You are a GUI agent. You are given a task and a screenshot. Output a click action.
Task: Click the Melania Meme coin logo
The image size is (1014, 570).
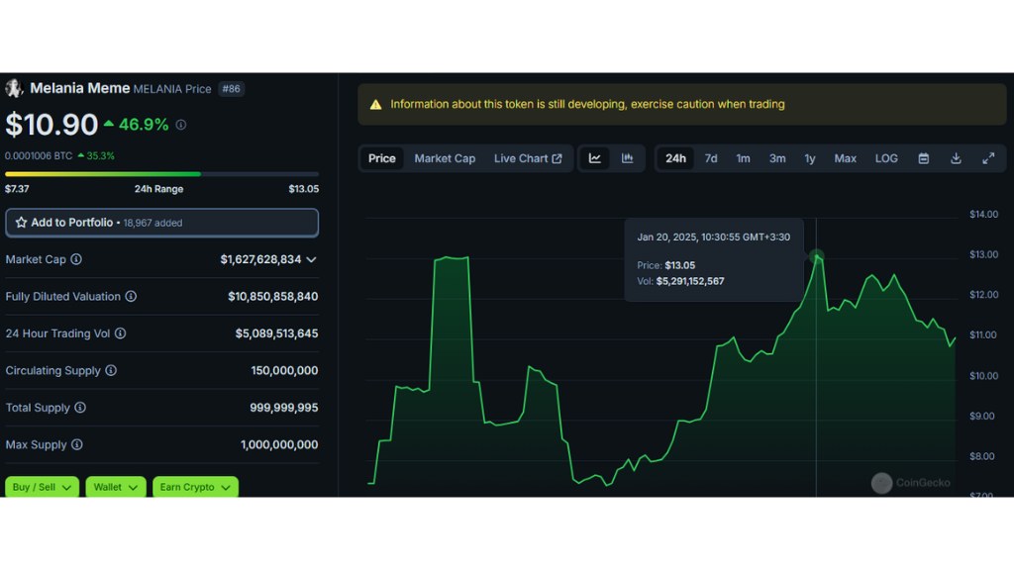(14, 88)
